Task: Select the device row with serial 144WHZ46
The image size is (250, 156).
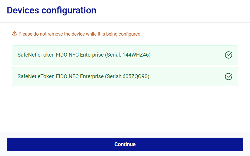Action: tap(125, 55)
